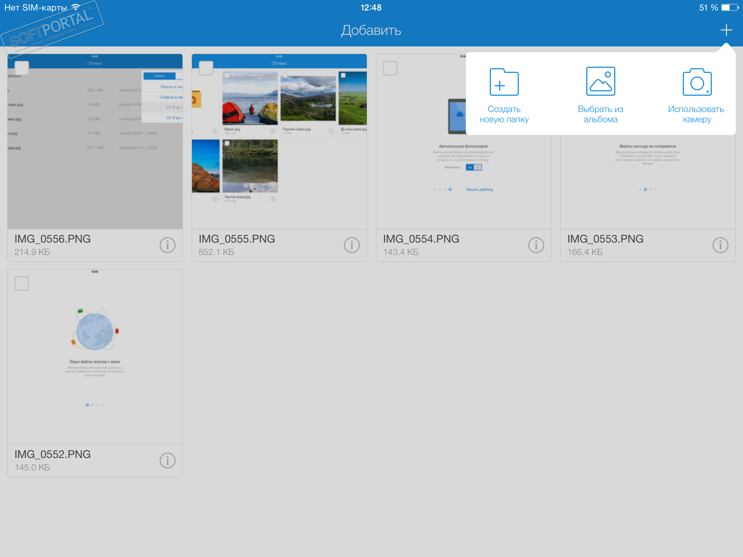
Task: Click the 'Создать новую папку' label
Action: tap(504, 114)
